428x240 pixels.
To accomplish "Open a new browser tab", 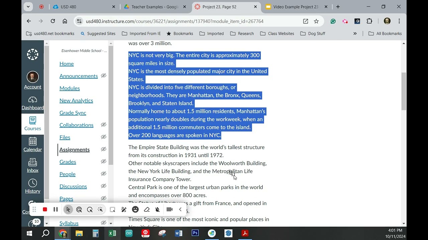I will (338, 7).
